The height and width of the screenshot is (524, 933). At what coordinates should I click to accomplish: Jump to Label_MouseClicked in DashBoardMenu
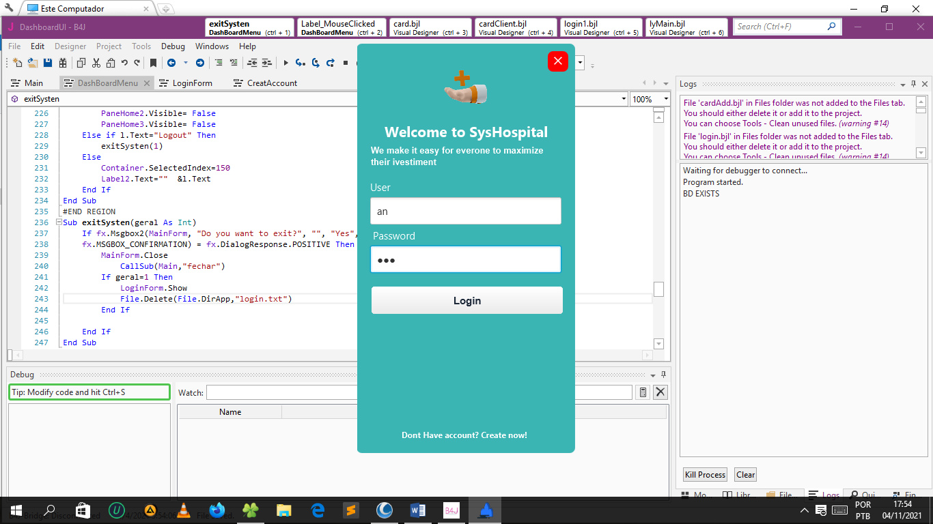[x=342, y=28]
